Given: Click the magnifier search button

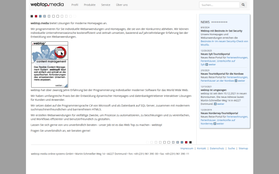Looking at the screenshot, I should 243,5.
